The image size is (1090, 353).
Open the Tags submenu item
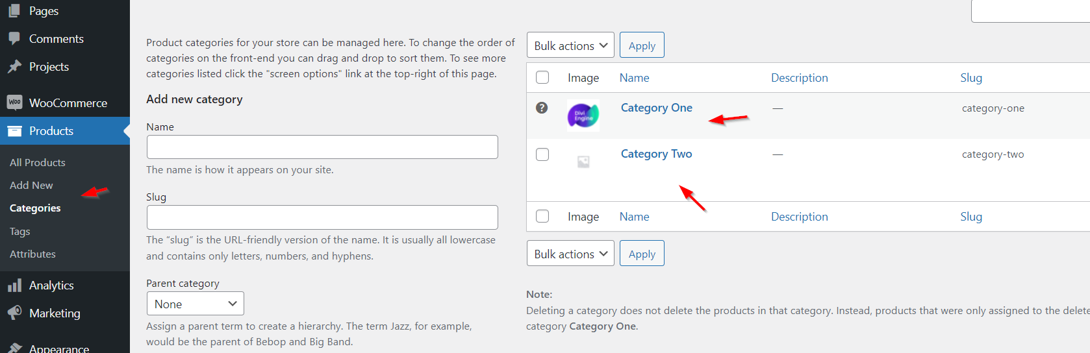pos(20,232)
